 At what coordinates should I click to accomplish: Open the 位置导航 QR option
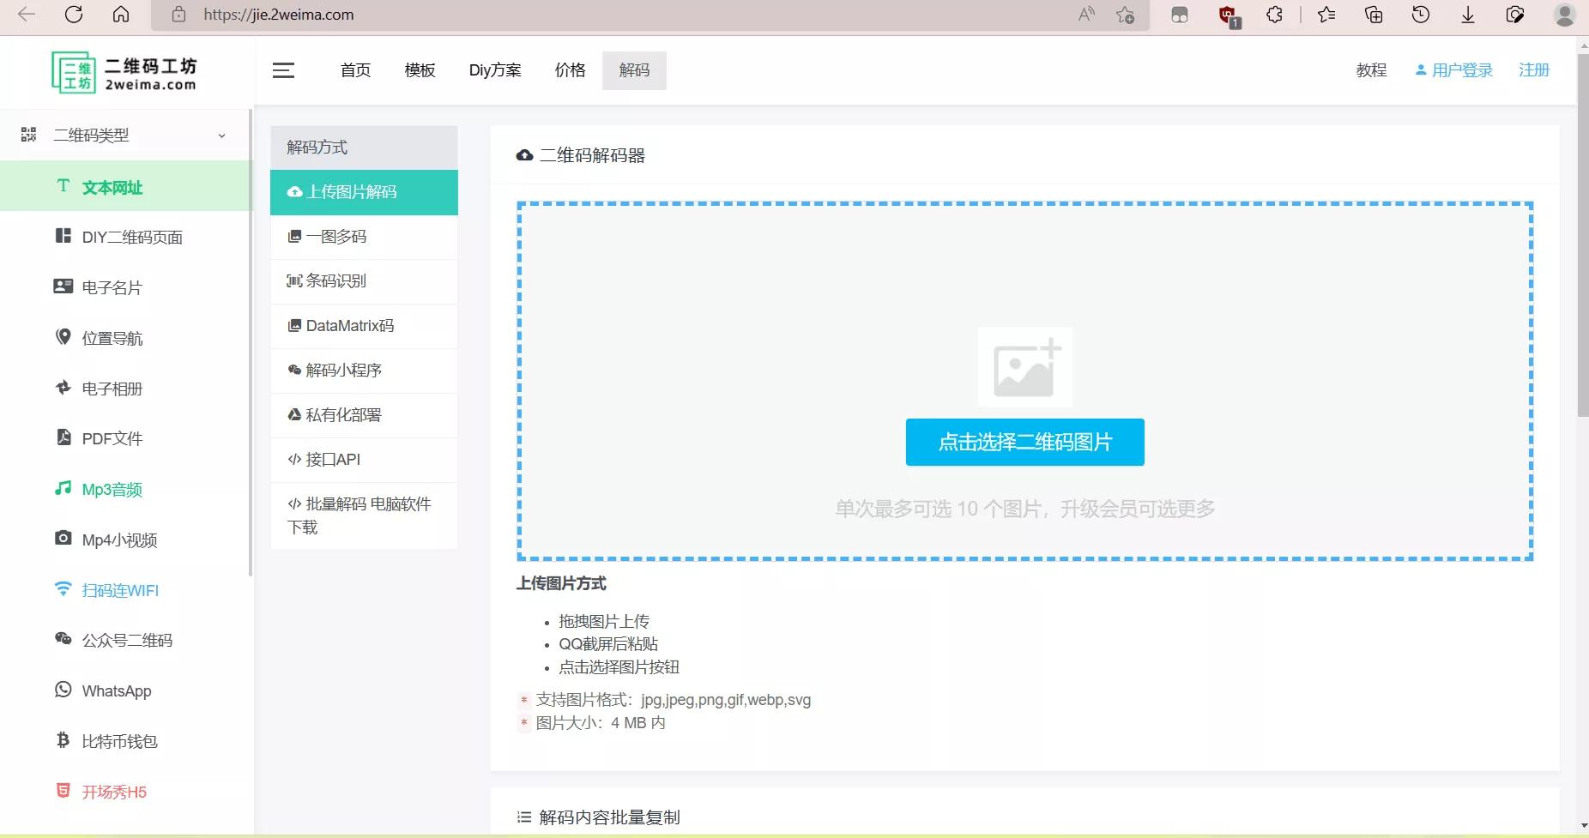point(111,337)
